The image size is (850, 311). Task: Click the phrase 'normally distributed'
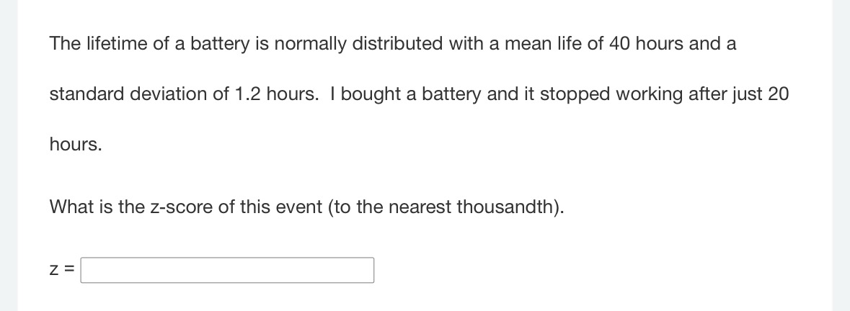coord(358,44)
